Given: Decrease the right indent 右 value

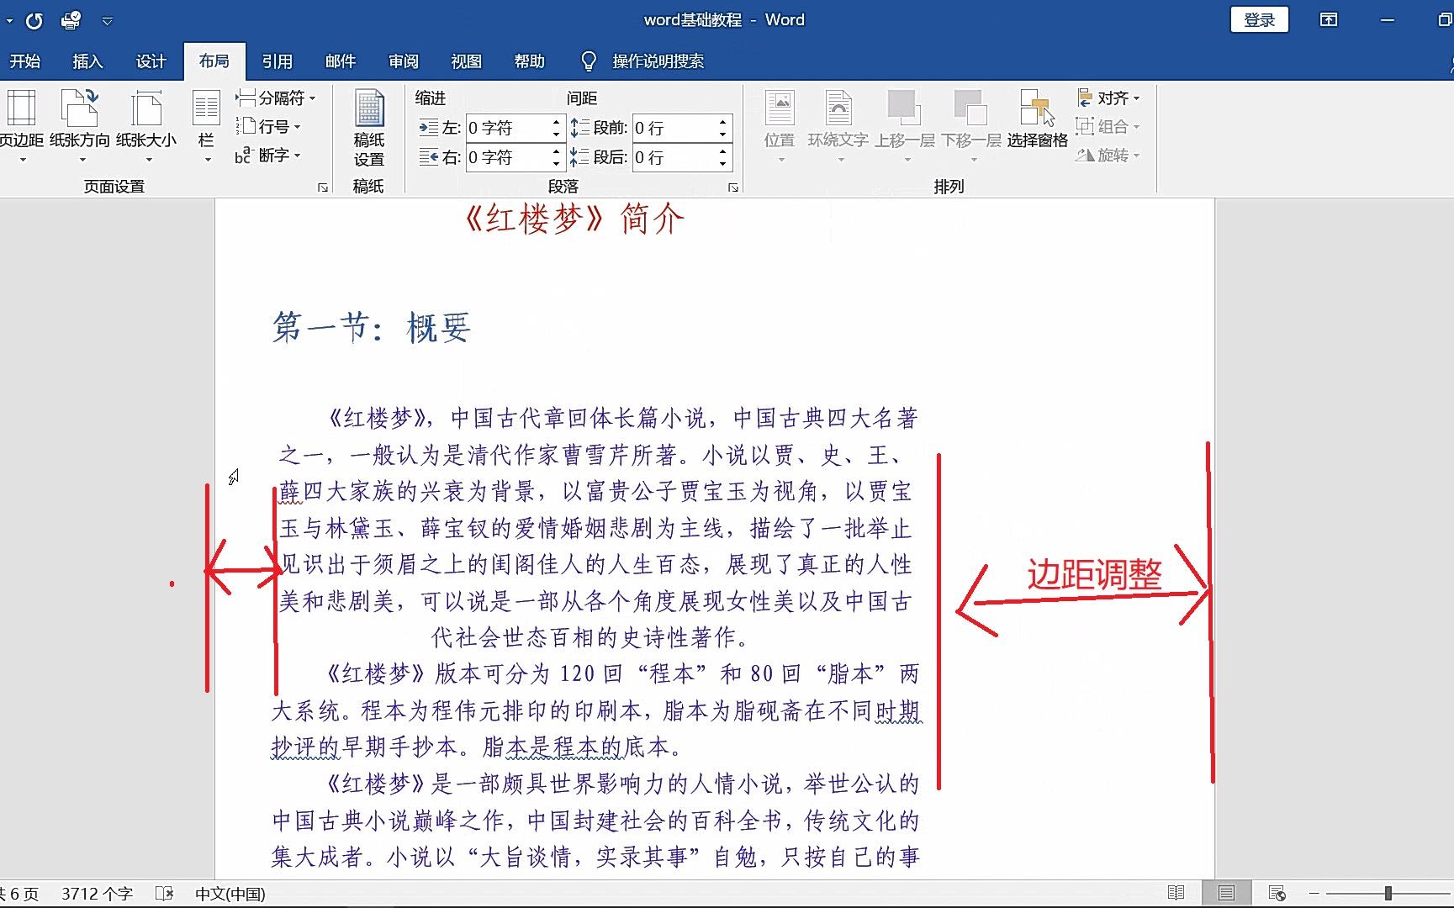Looking at the screenshot, I should [556, 164].
